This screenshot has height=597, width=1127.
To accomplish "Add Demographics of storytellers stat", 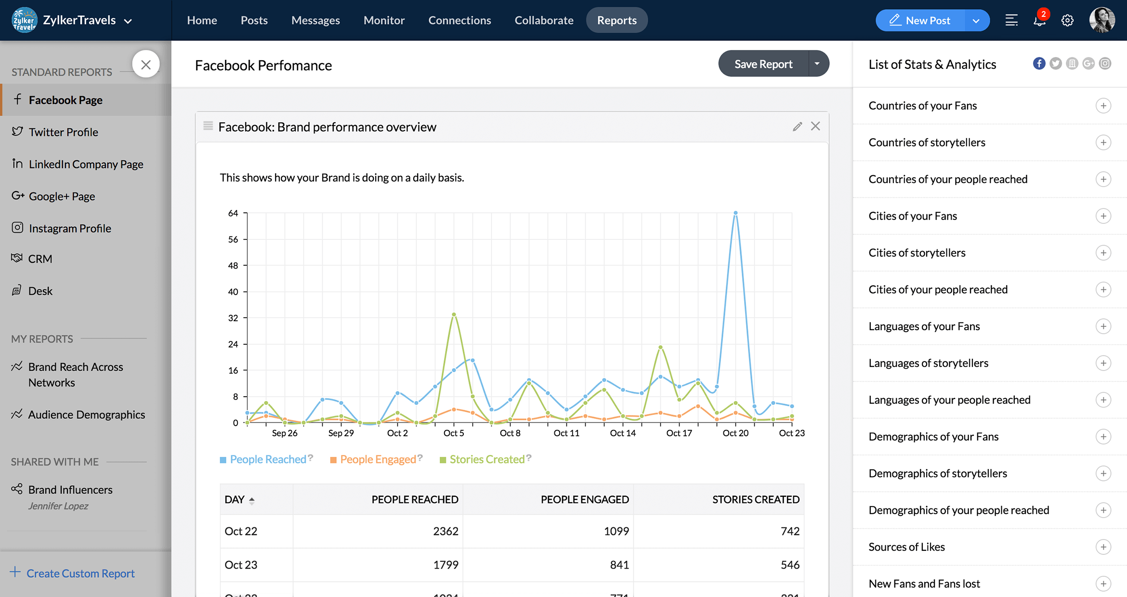I will [x=1103, y=473].
